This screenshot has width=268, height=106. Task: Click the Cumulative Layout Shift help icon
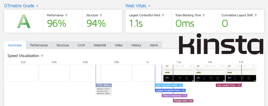256,15
